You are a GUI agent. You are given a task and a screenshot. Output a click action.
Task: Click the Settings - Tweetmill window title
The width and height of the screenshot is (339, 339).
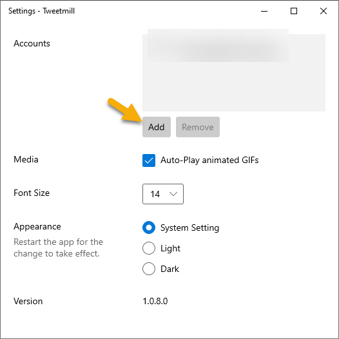tap(41, 11)
